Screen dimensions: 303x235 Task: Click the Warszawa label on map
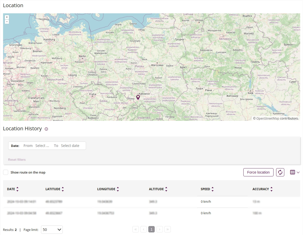point(157,65)
